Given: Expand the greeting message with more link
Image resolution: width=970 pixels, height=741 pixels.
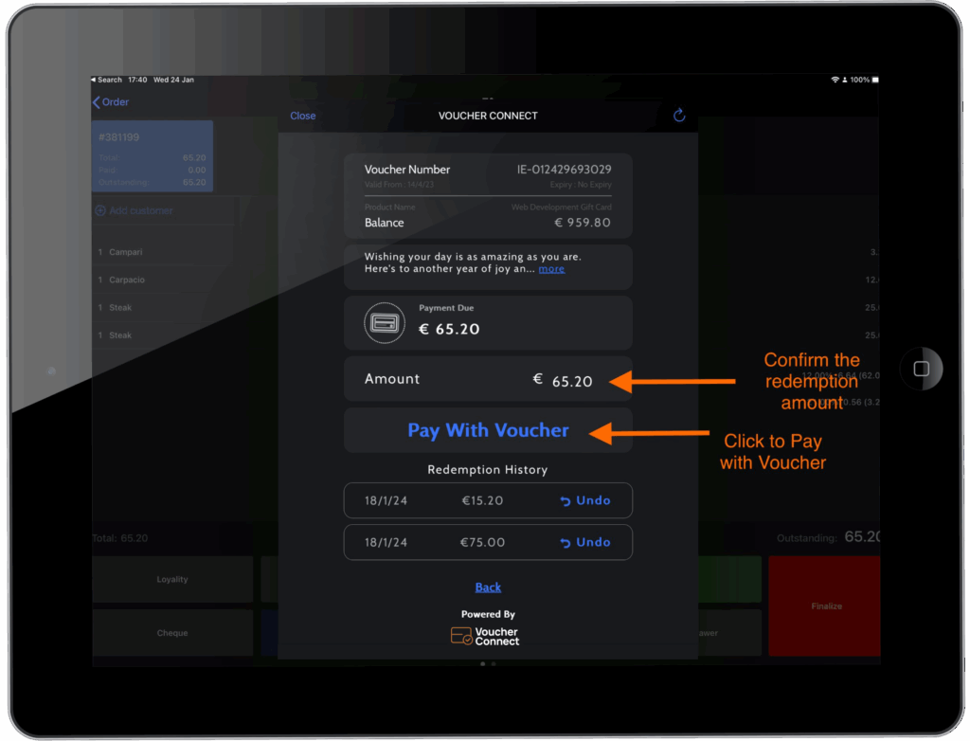Looking at the screenshot, I should click(x=551, y=269).
